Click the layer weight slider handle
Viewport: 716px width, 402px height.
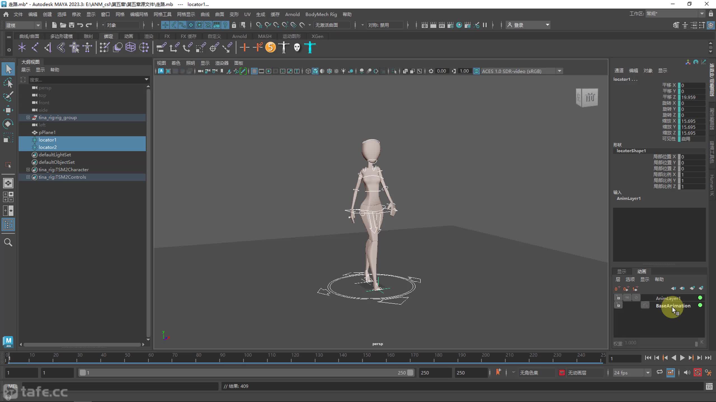click(696, 344)
